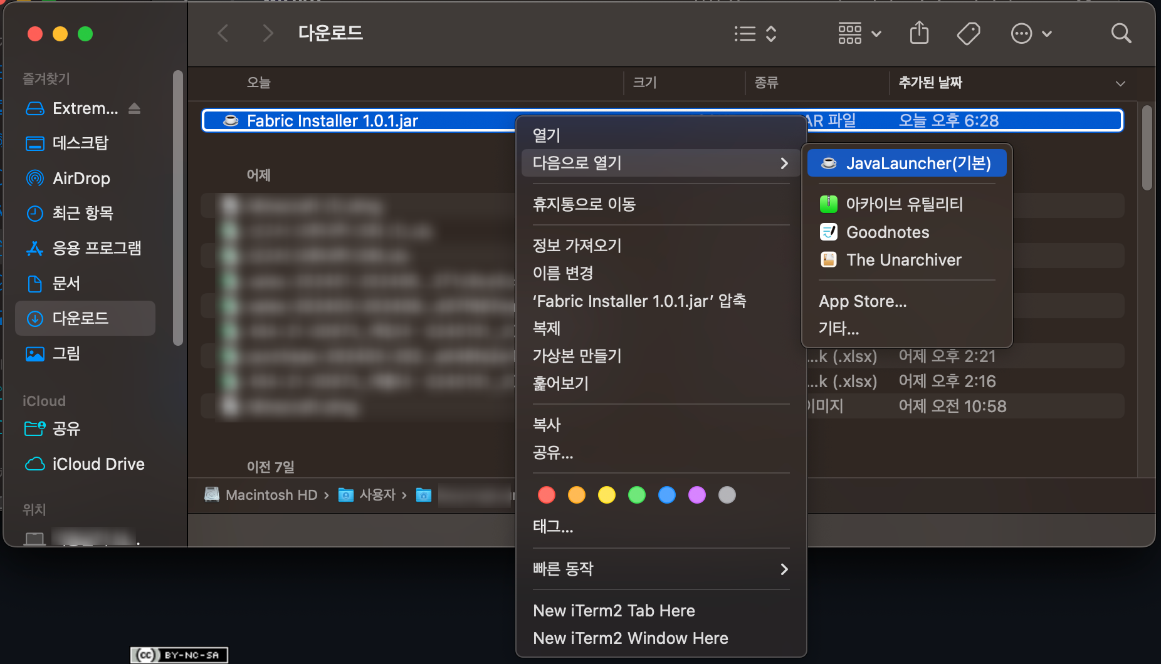Apply the yellow tag color
Screen dimensions: 1161x664
607,495
